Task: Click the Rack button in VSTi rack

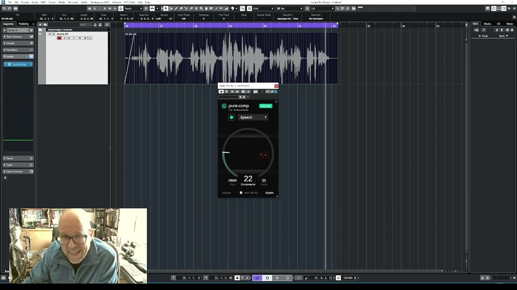Action: pyautogui.click(x=503, y=36)
